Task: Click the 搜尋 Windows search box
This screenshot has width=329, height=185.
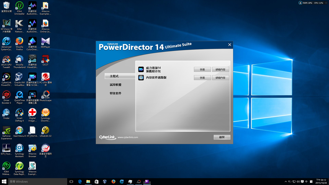Action: [x=38, y=182]
